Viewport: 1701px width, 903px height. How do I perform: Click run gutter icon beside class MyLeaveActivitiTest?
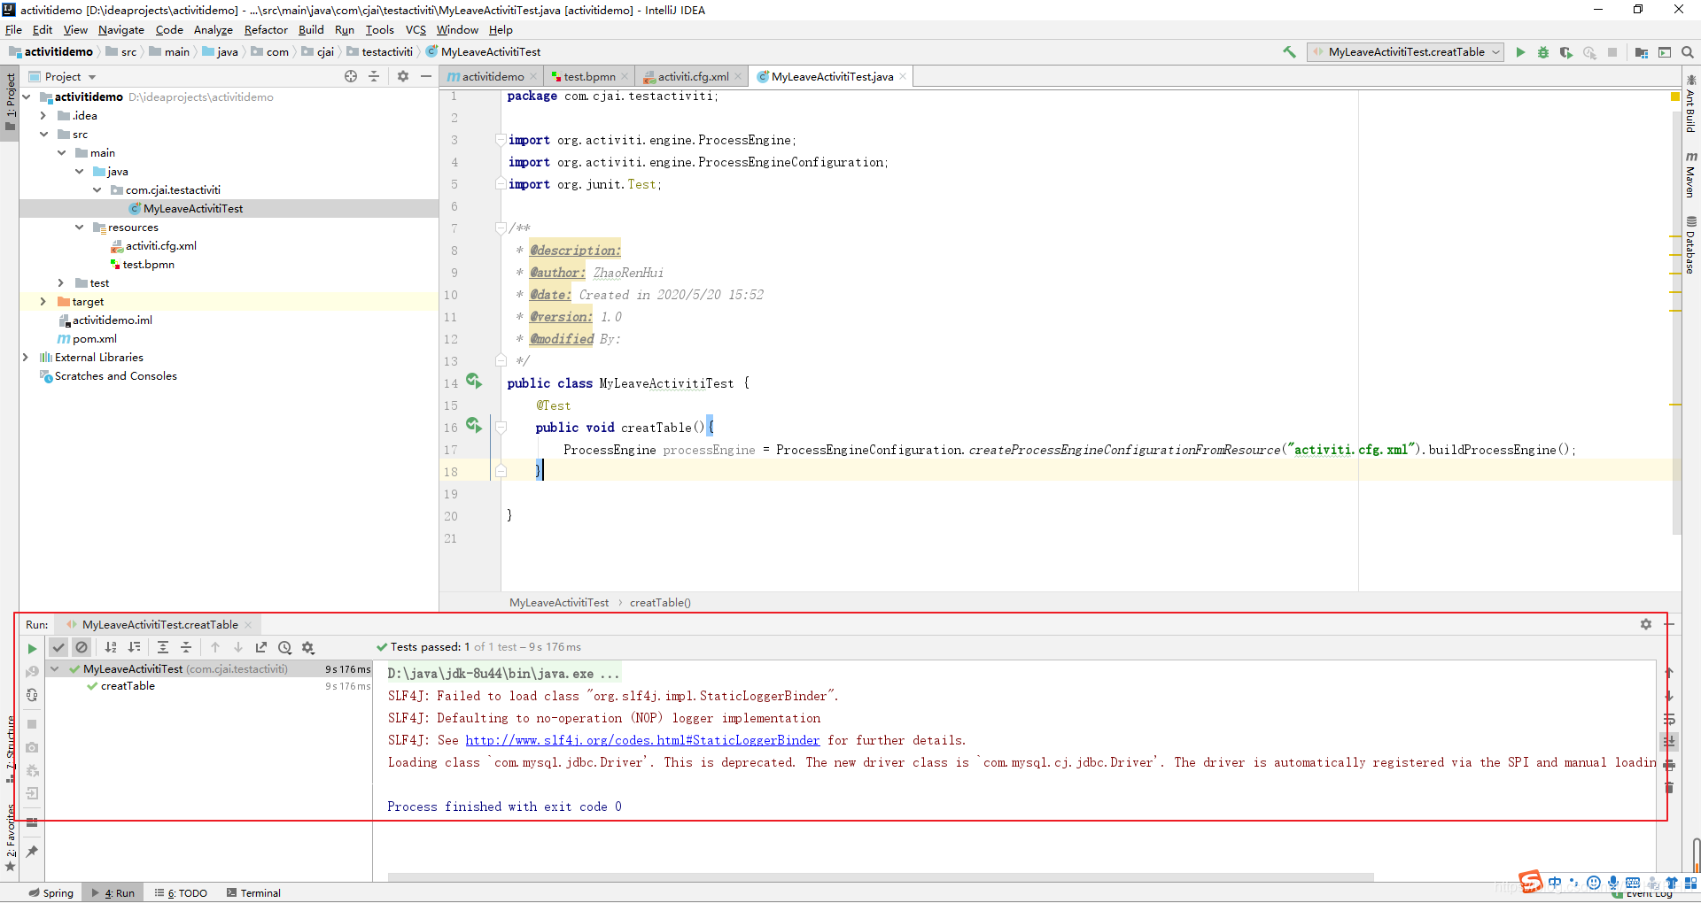coord(474,382)
